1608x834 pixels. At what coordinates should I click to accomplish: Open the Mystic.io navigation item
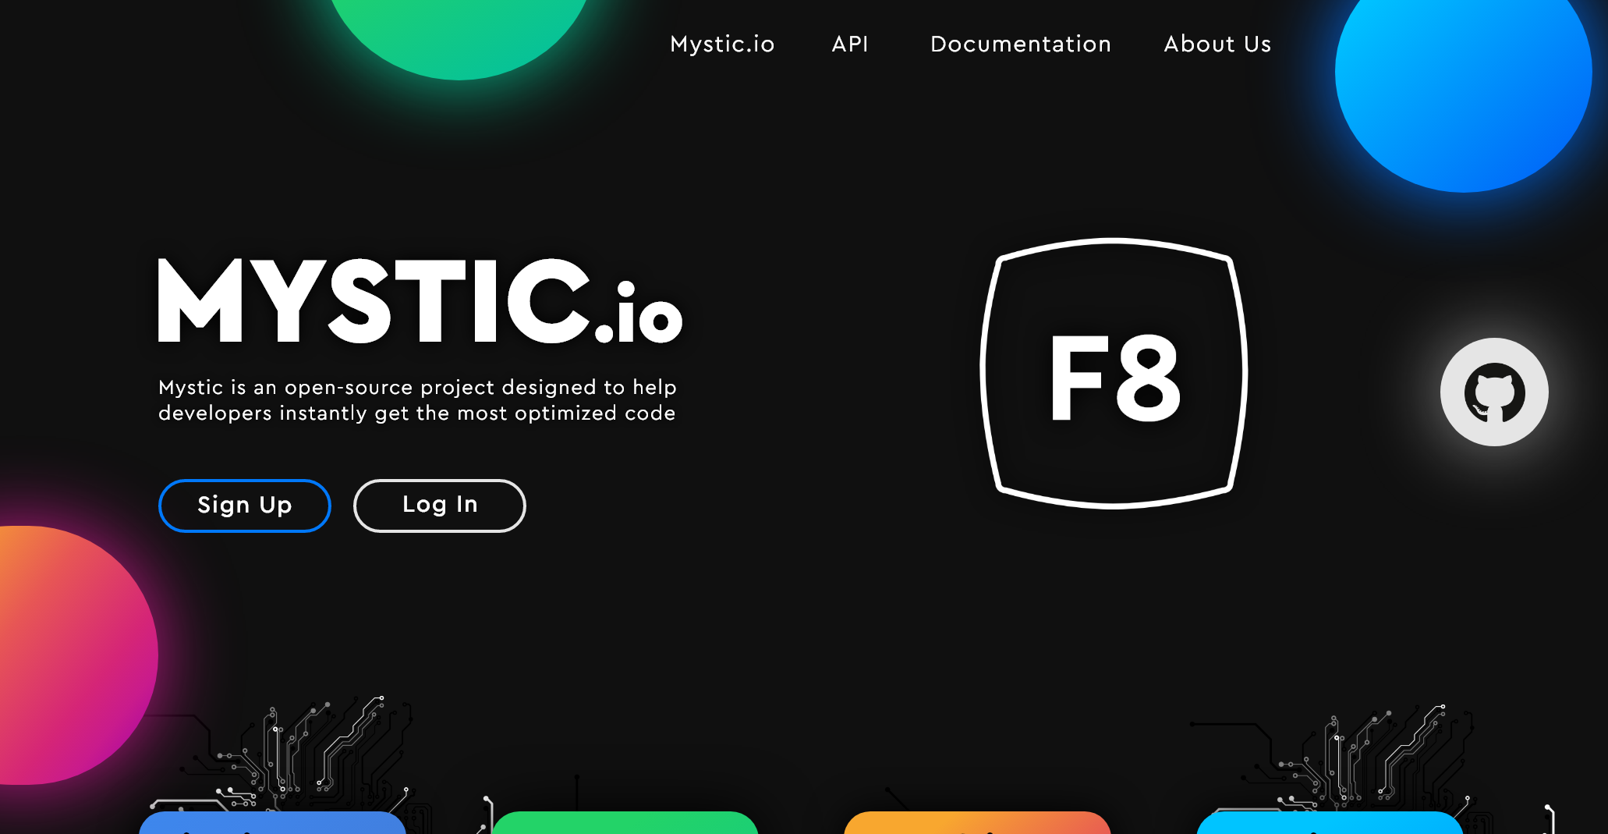722,44
